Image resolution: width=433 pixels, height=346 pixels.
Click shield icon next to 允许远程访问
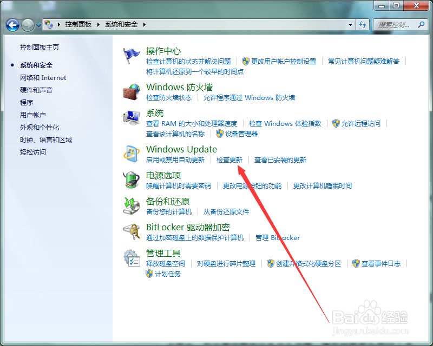(x=336, y=123)
